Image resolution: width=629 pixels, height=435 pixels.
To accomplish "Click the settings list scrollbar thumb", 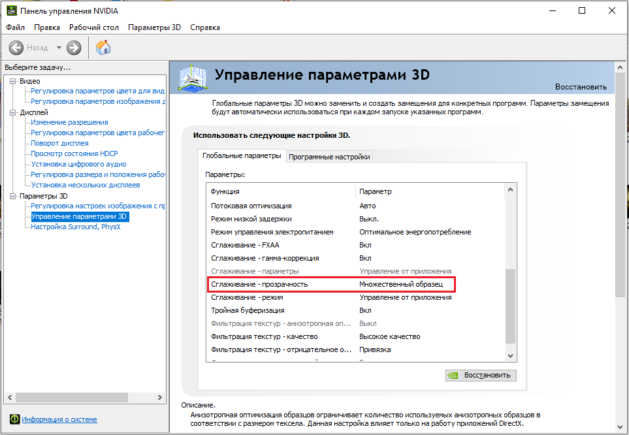I will pos(510,306).
